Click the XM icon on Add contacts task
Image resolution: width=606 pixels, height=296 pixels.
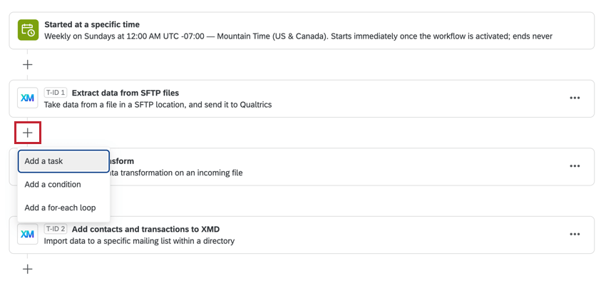point(27,234)
